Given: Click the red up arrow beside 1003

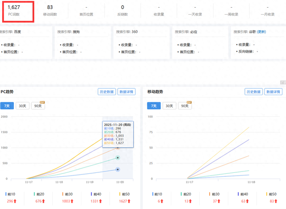Looking at the screenshot, I should tap(72, 201).
